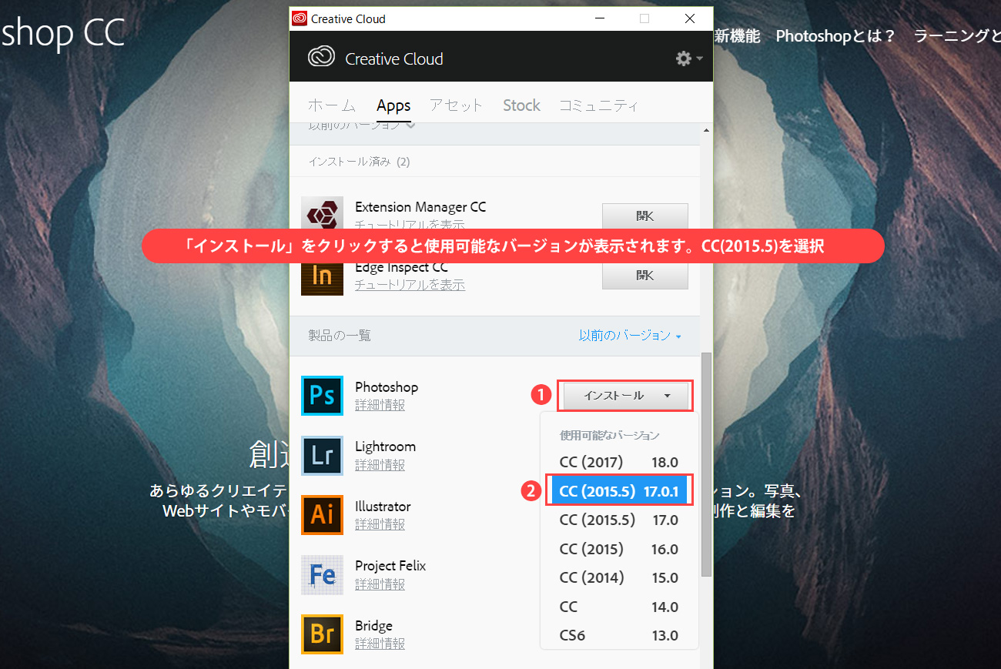
Task: Pick CC (2015) 16.0 version
Action: coord(619,550)
